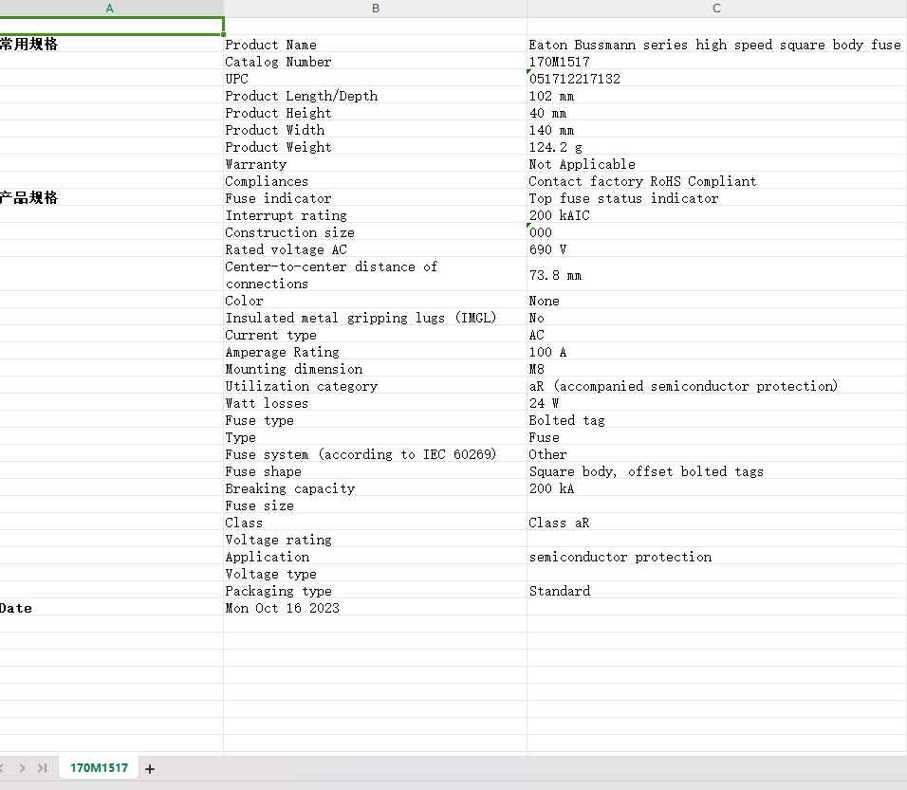Select the 'Voltage type' cell
Image resolution: width=907 pixels, height=790 pixels.
click(376, 573)
